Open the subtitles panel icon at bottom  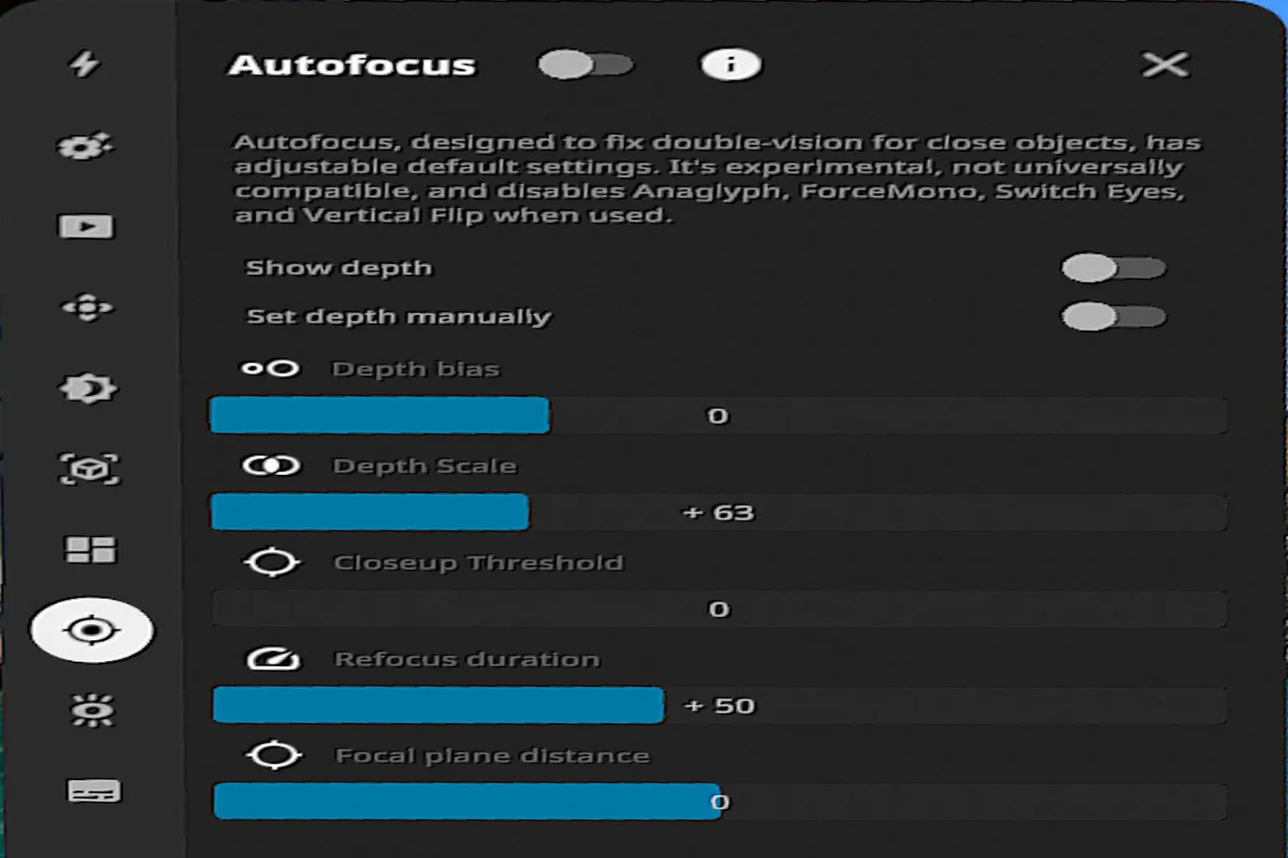tap(90, 791)
